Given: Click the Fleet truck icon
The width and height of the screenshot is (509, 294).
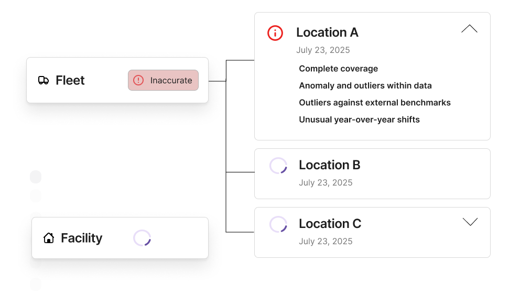Looking at the screenshot, I should pos(44,80).
